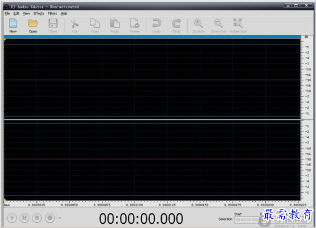Image resolution: width=316 pixels, height=228 pixels.
Task: Click the 0.0000200 label on the time ruler
Action: pos(265,205)
